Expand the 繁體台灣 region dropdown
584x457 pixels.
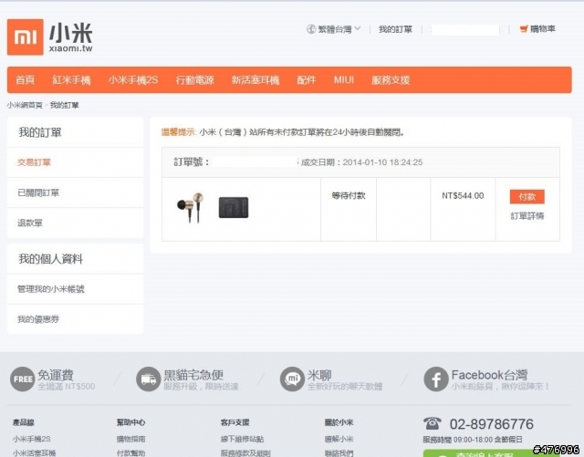(339, 29)
